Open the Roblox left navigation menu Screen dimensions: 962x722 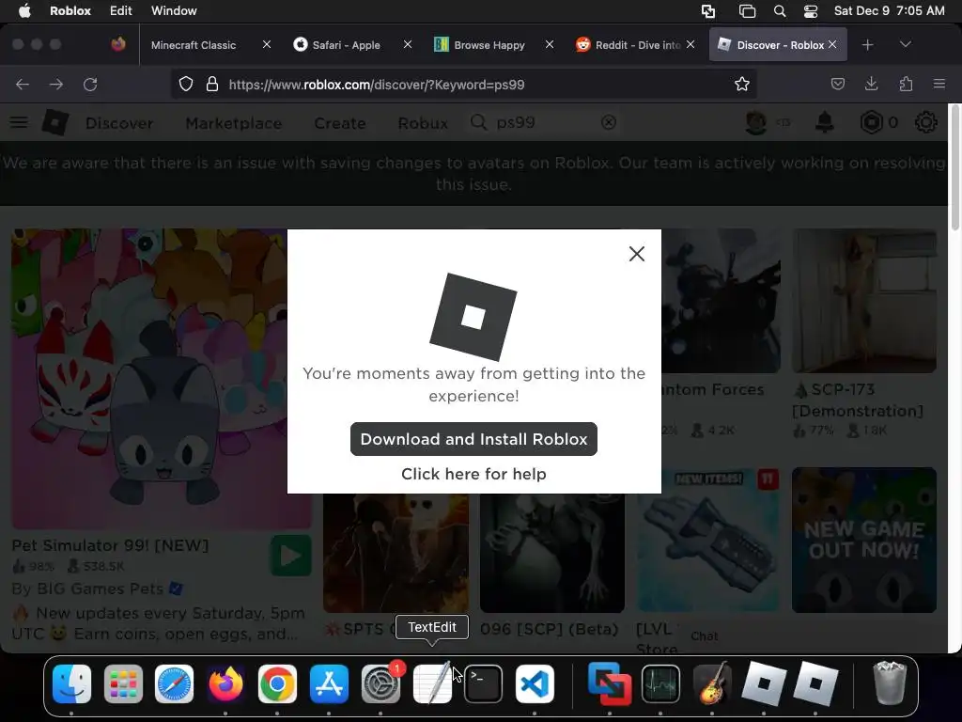click(x=19, y=123)
